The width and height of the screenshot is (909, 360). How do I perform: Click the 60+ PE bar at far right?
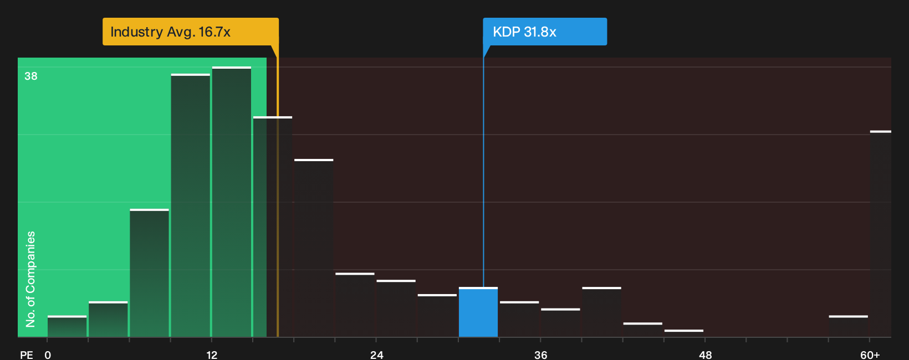pyautogui.click(x=881, y=234)
